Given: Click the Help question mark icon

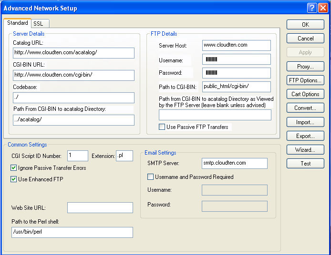Looking at the screenshot, I should [312, 8].
